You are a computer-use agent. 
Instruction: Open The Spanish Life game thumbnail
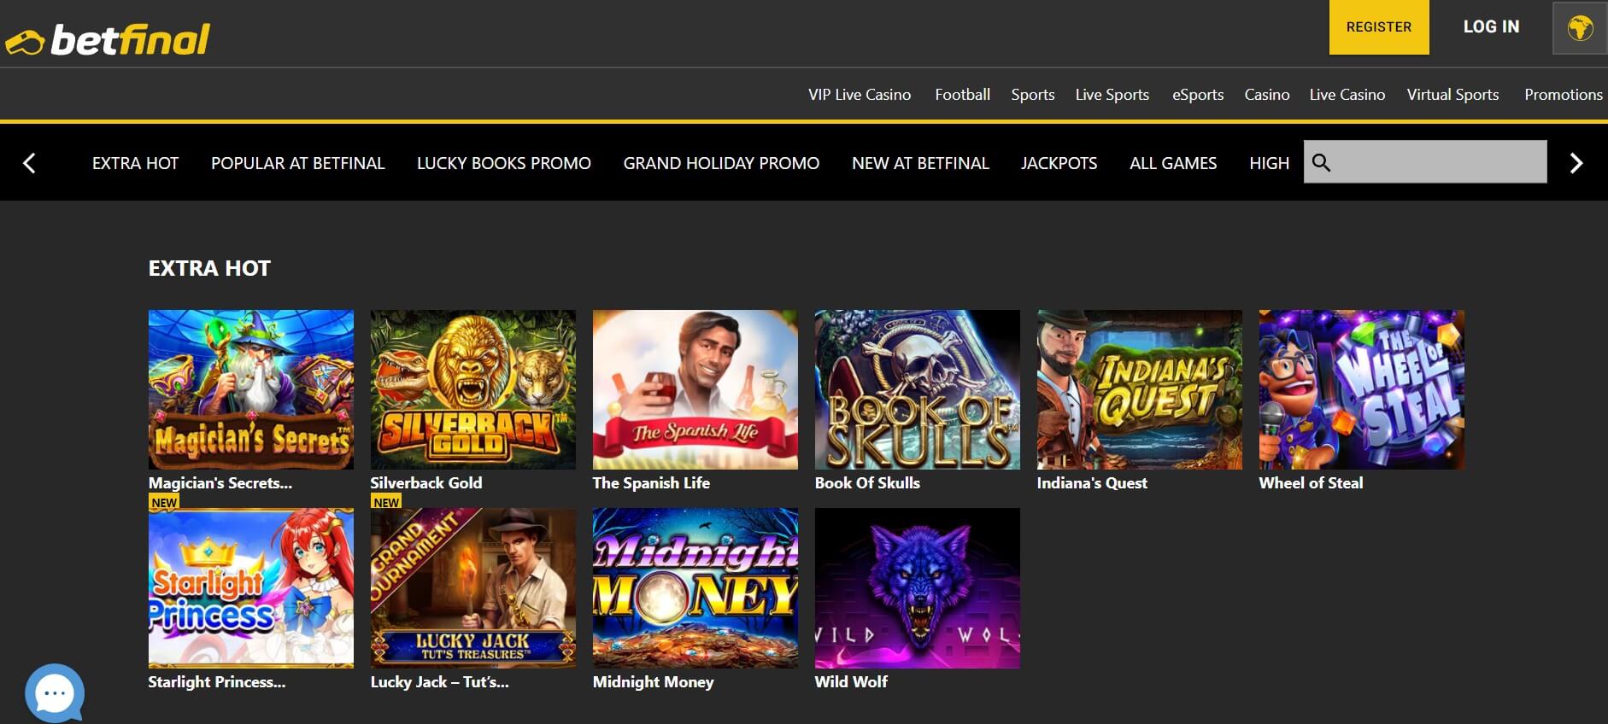pyautogui.click(x=695, y=389)
